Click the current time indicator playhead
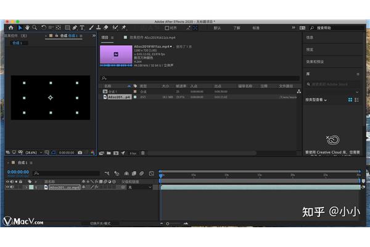Screen dimensions: 370x247 tap(161, 175)
